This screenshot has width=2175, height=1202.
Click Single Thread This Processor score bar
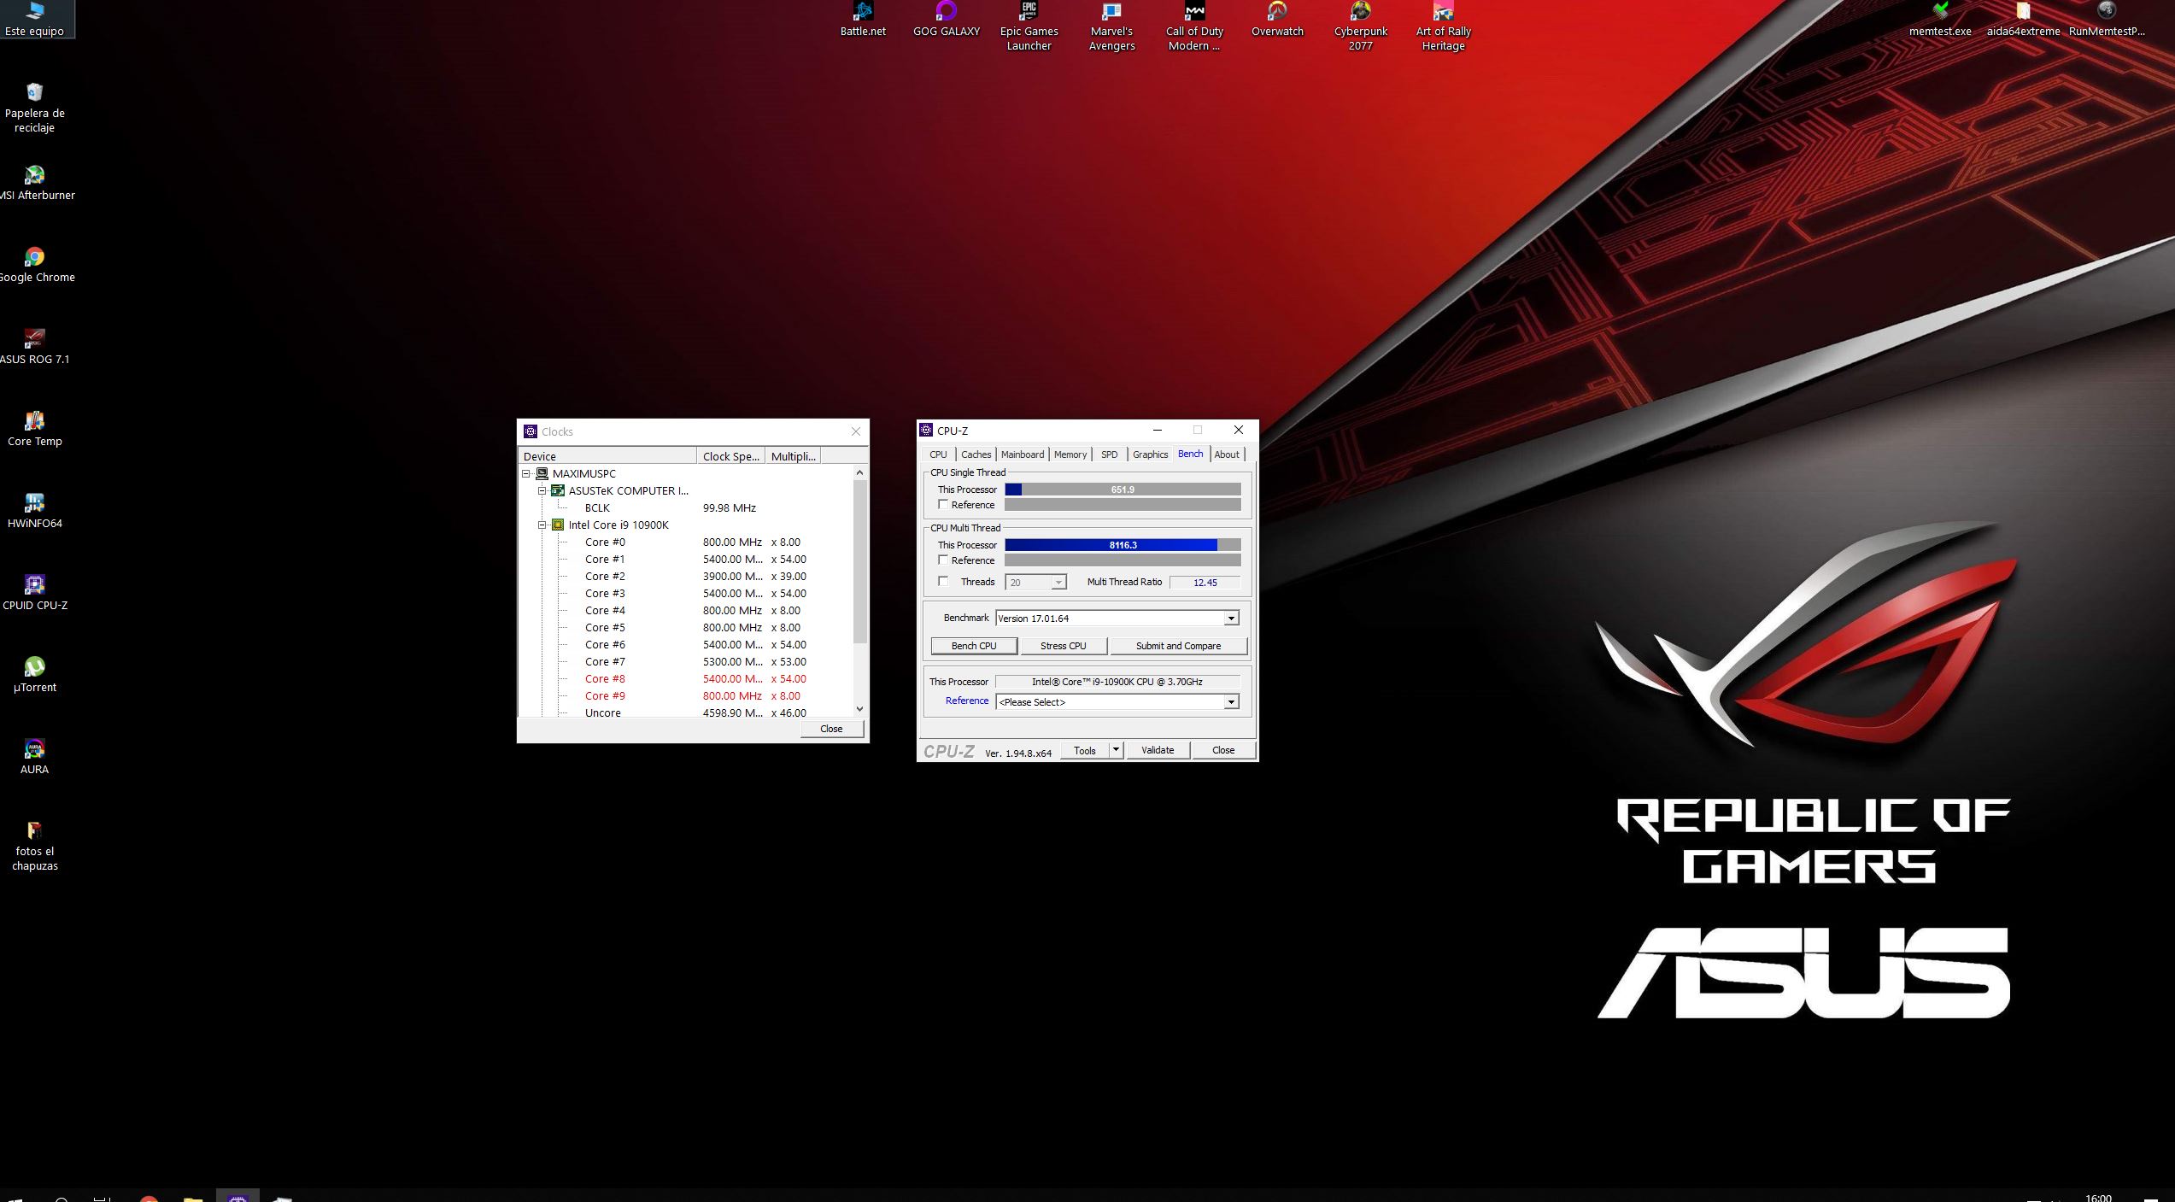pyautogui.click(x=1123, y=490)
